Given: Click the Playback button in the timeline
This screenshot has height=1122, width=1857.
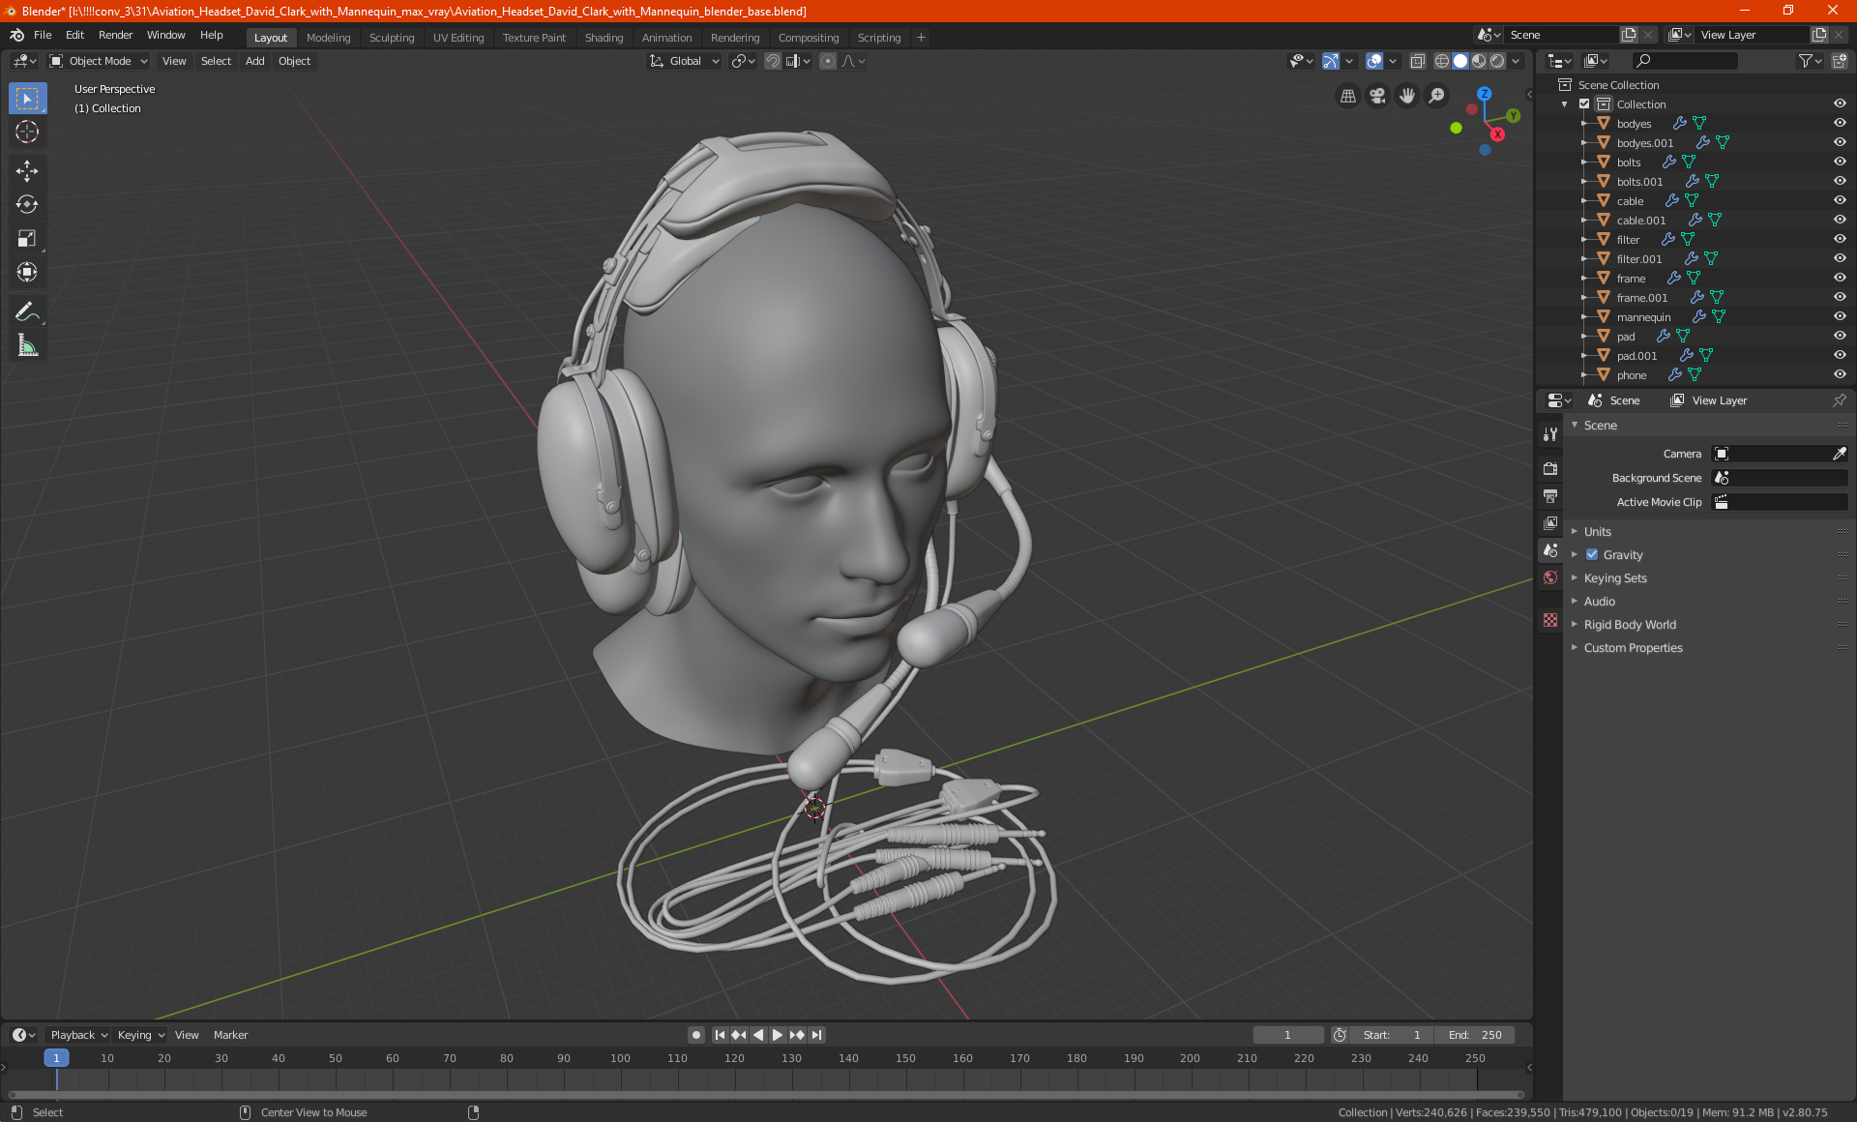Looking at the screenshot, I should [77, 1035].
